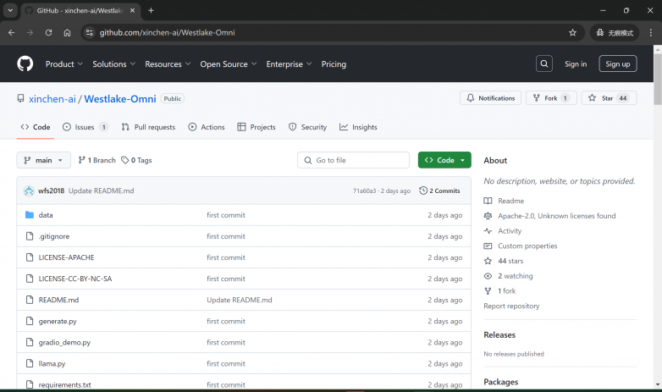Star the repository with Star button
Screen dimensions: 662x392
tap(609, 98)
